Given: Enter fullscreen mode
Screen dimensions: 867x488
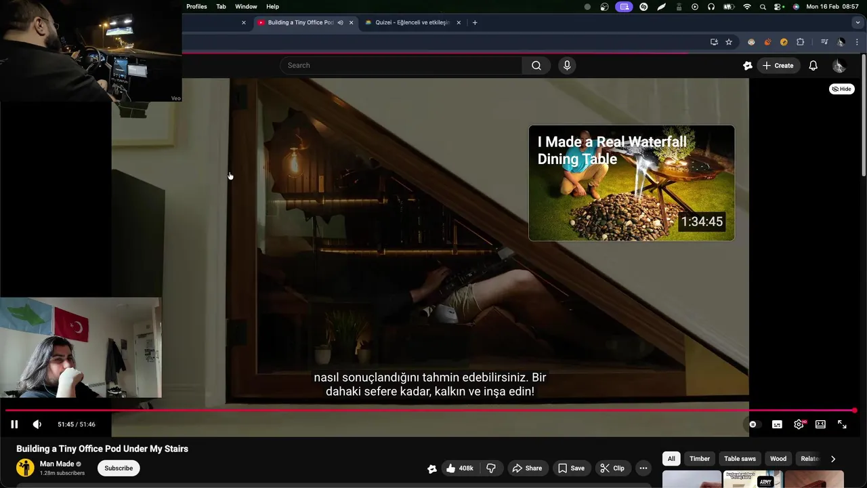Looking at the screenshot, I should 842,424.
